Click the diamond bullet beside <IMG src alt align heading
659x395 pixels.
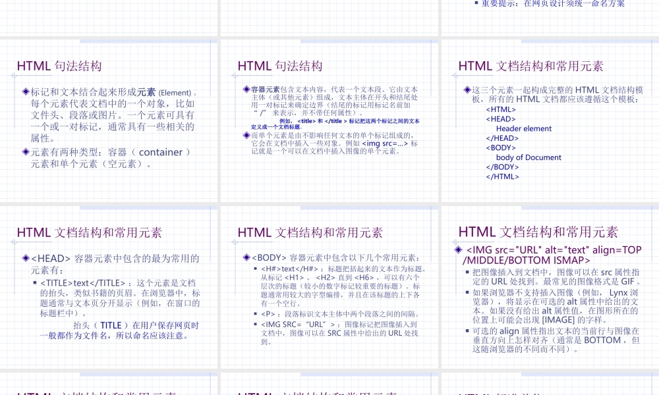458,249
